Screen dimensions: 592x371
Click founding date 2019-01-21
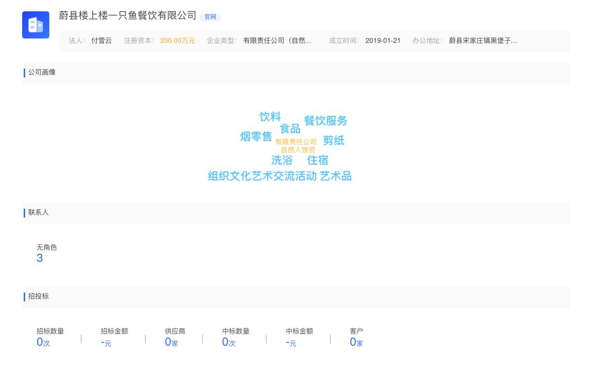(x=383, y=41)
